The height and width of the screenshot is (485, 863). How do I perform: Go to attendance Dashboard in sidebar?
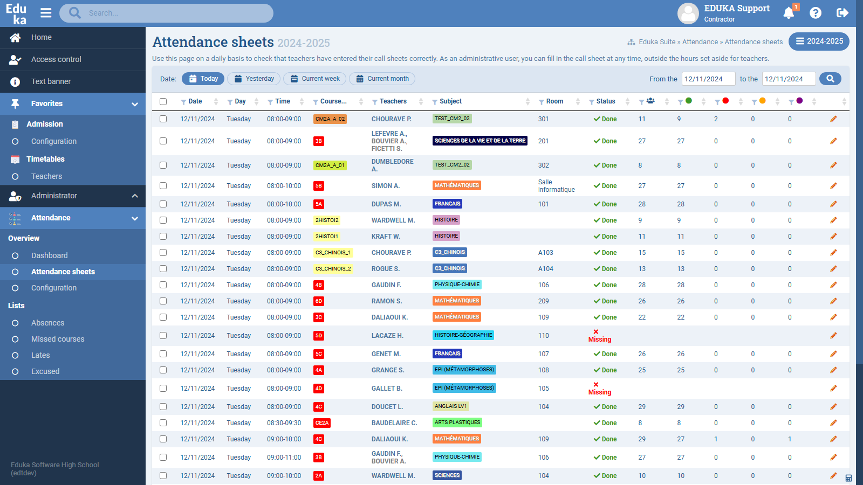(x=50, y=255)
